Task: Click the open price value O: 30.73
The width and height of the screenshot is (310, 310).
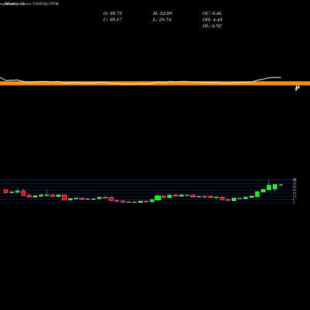Action: point(112,14)
